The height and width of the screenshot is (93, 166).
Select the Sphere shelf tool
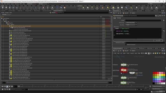[x=6, y=8]
